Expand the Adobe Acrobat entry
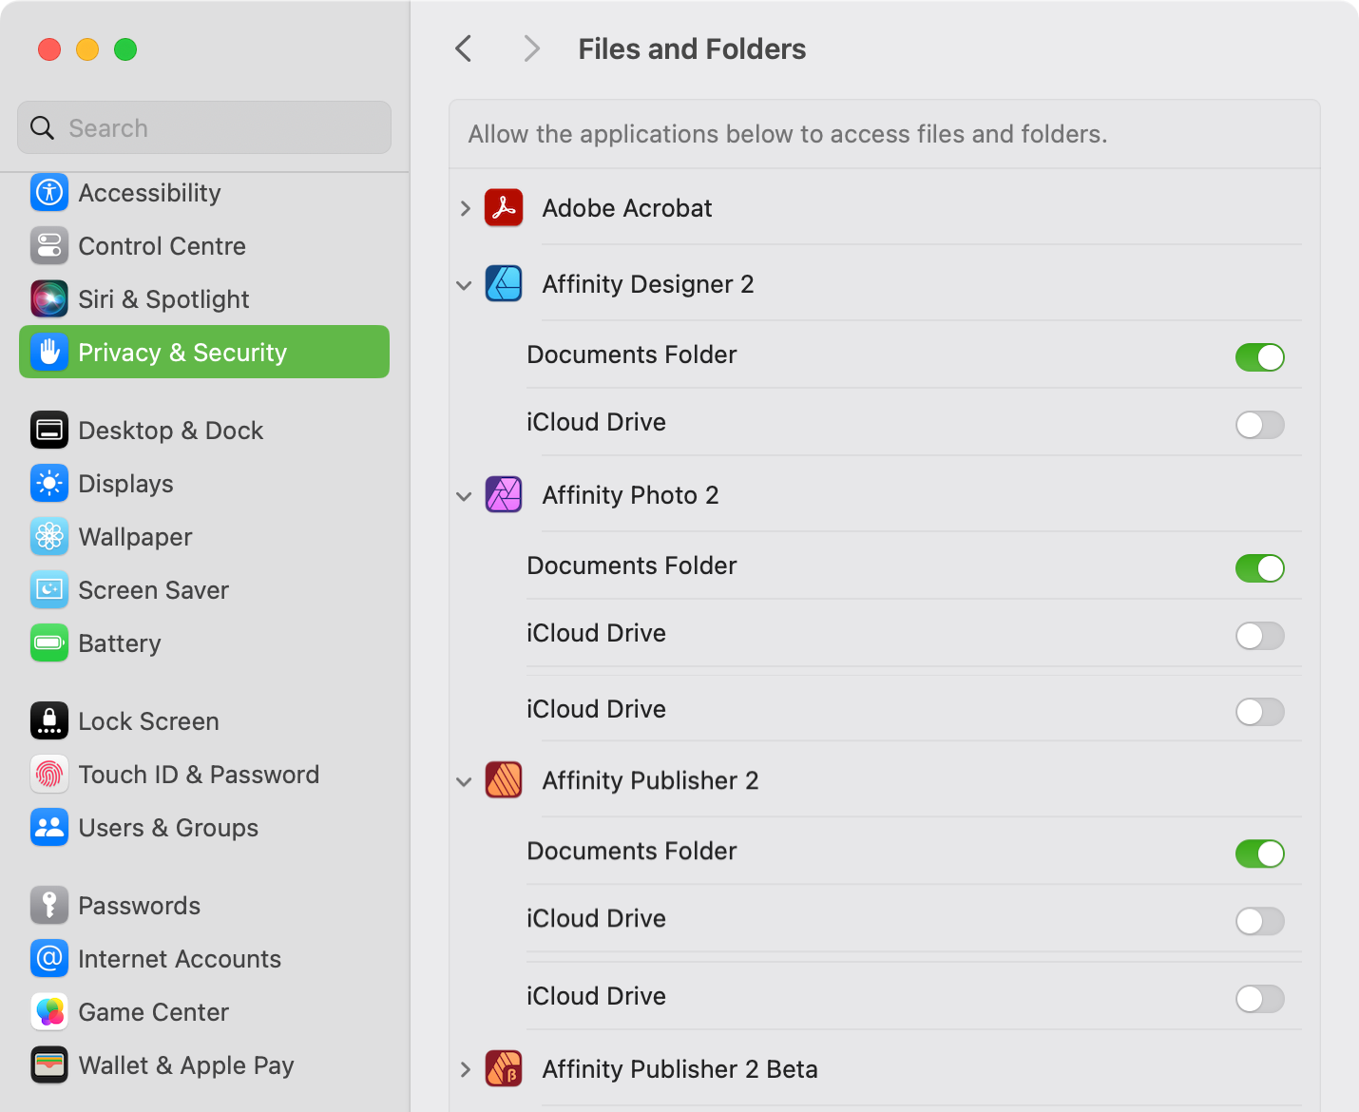The height and width of the screenshot is (1112, 1359). [x=465, y=208]
